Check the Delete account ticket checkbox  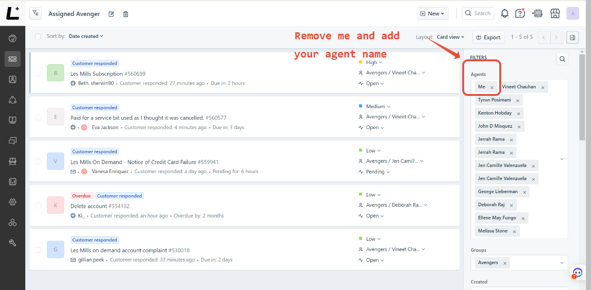pos(38,205)
